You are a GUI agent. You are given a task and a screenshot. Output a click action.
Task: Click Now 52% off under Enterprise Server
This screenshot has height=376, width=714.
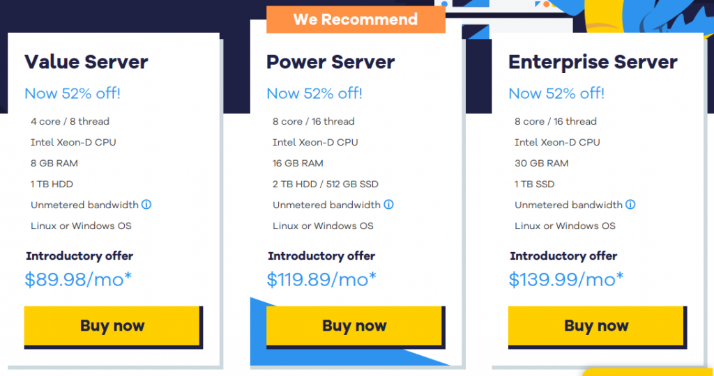tap(556, 93)
